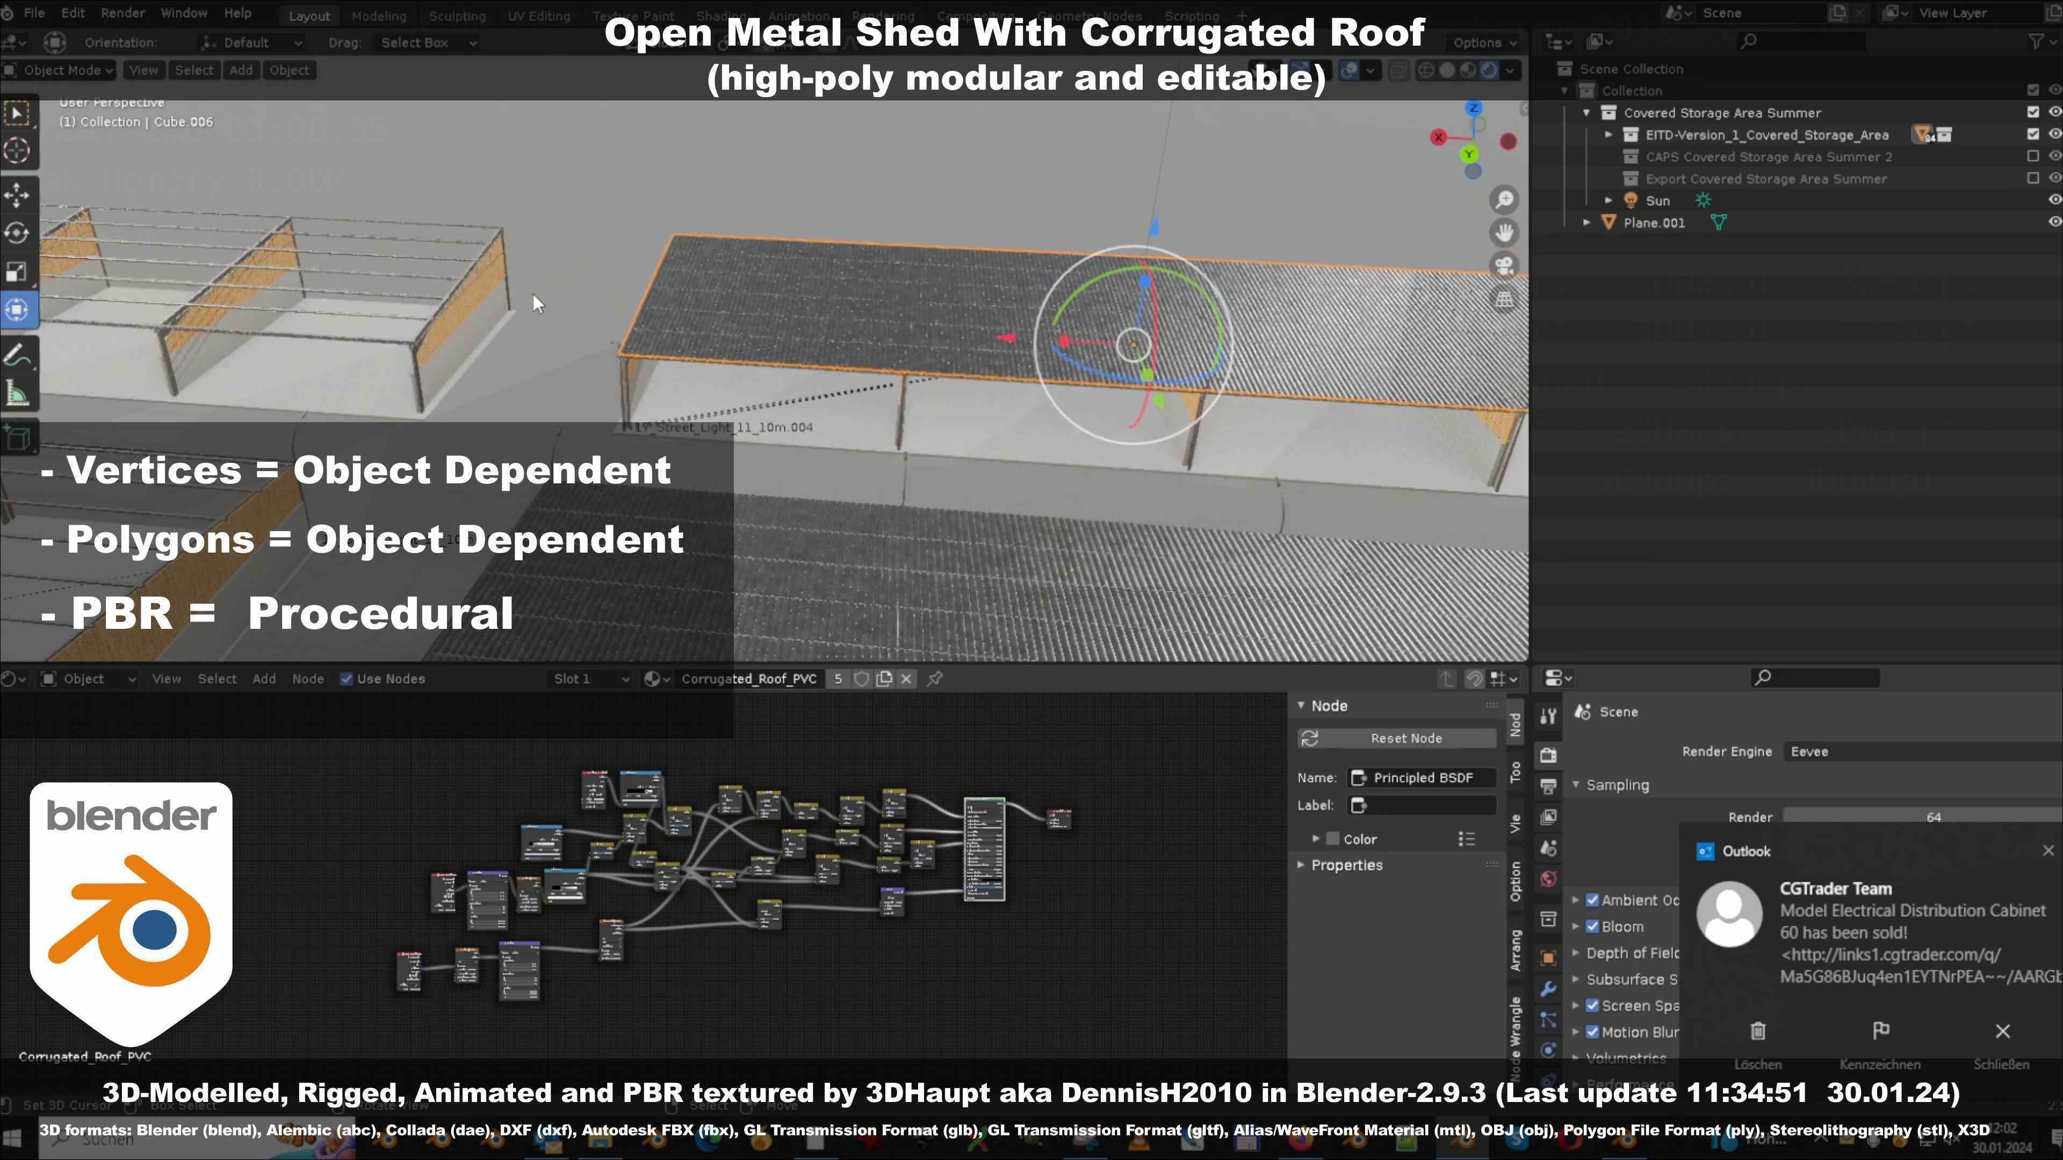Enable the CAPS Covered Storage Area Summer 2 collection
This screenshot has width=2063, height=1160.
point(2032,156)
